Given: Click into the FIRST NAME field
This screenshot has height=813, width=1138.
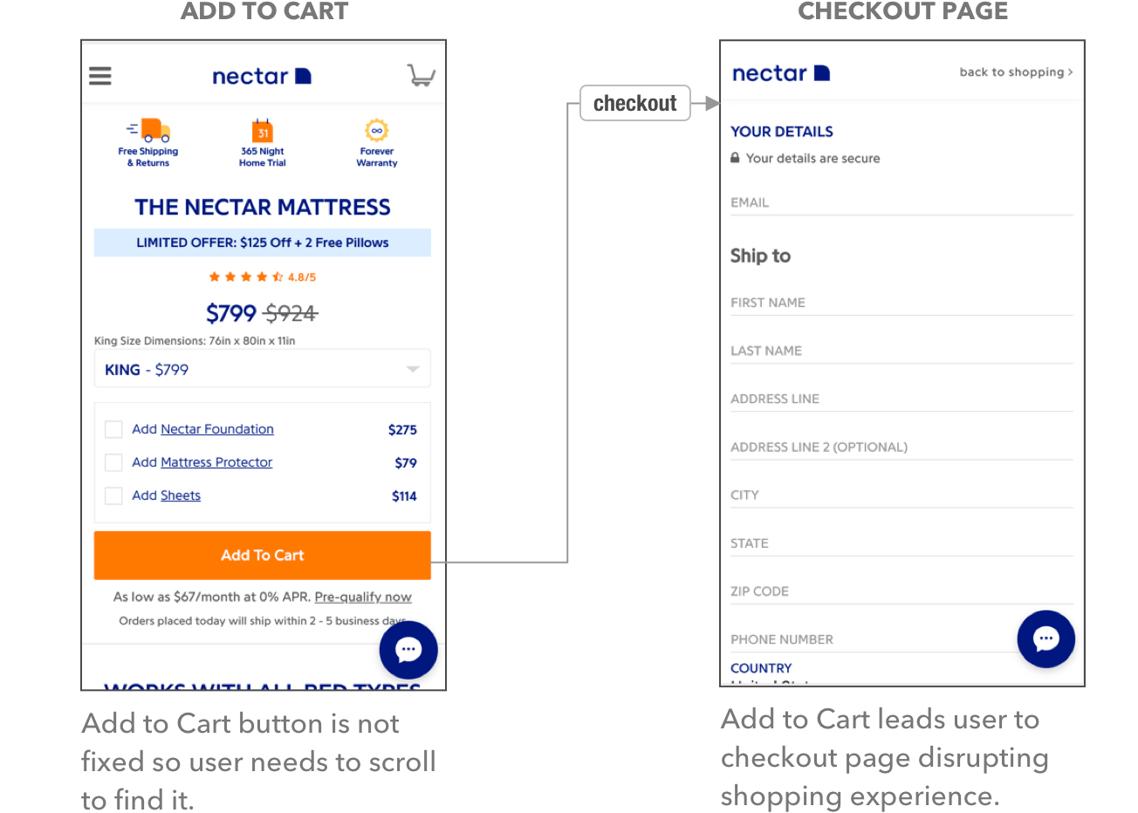Looking at the screenshot, I should click(901, 303).
